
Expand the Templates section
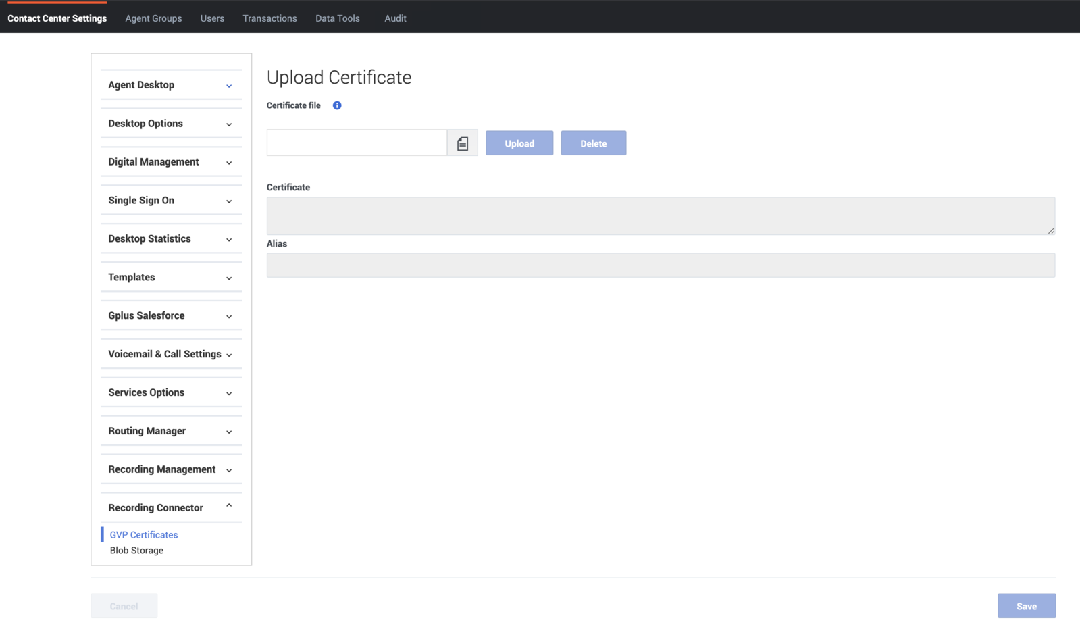click(171, 278)
